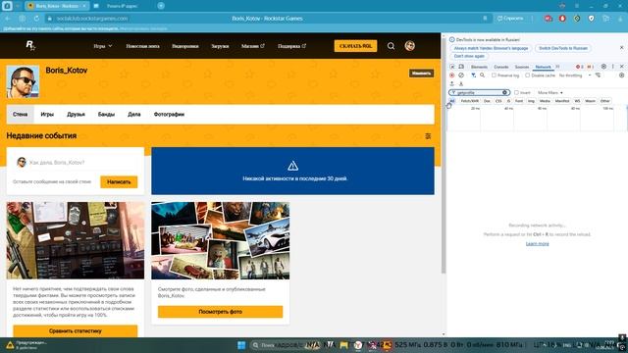The height and width of the screenshot is (353, 628).
Task: Open Магазин external link in navigation
Action: [x=253, y=46]
